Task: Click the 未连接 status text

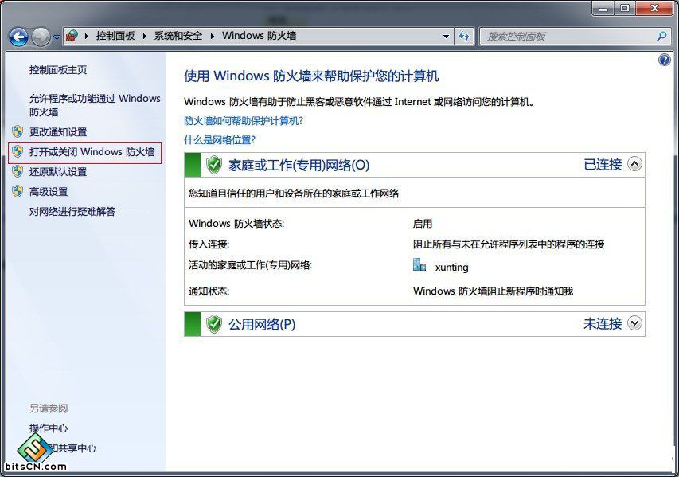Action: coord(603,323)
